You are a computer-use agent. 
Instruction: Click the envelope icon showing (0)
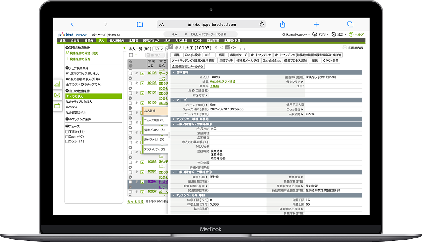pos(227,47)
